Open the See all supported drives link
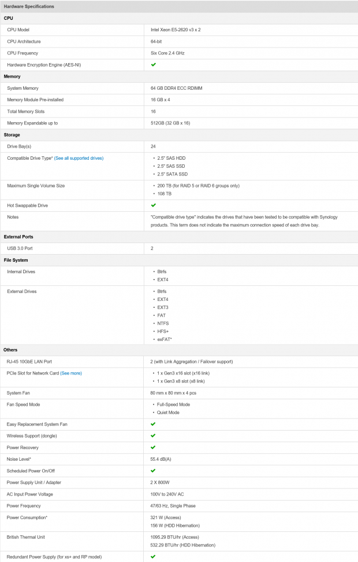This screenshot has height=562, width=358. coord(79,158)
